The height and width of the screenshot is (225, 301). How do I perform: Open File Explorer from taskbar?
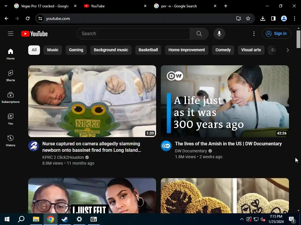click(36, 219)
